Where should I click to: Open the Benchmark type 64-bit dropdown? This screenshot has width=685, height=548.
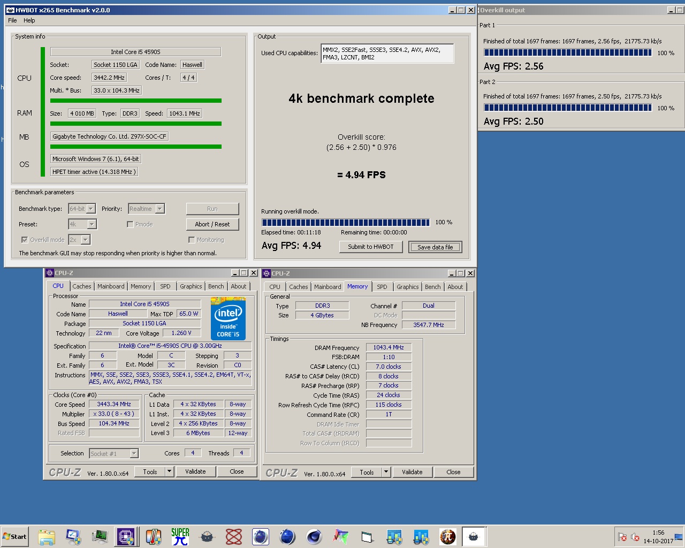tap(90, 209)
